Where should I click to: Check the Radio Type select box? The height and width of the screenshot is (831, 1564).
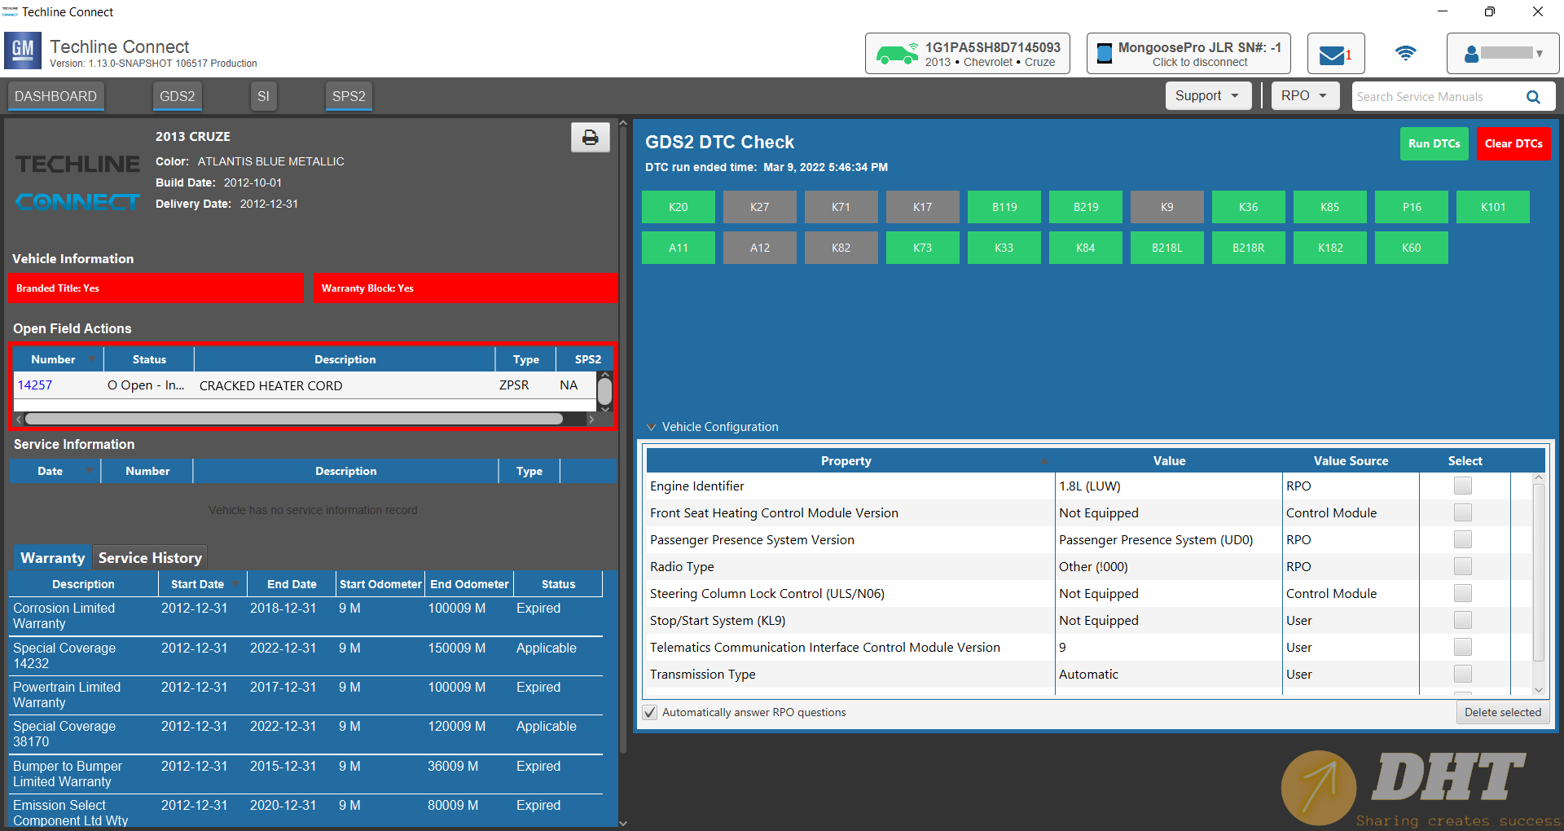click(1462, 567)
